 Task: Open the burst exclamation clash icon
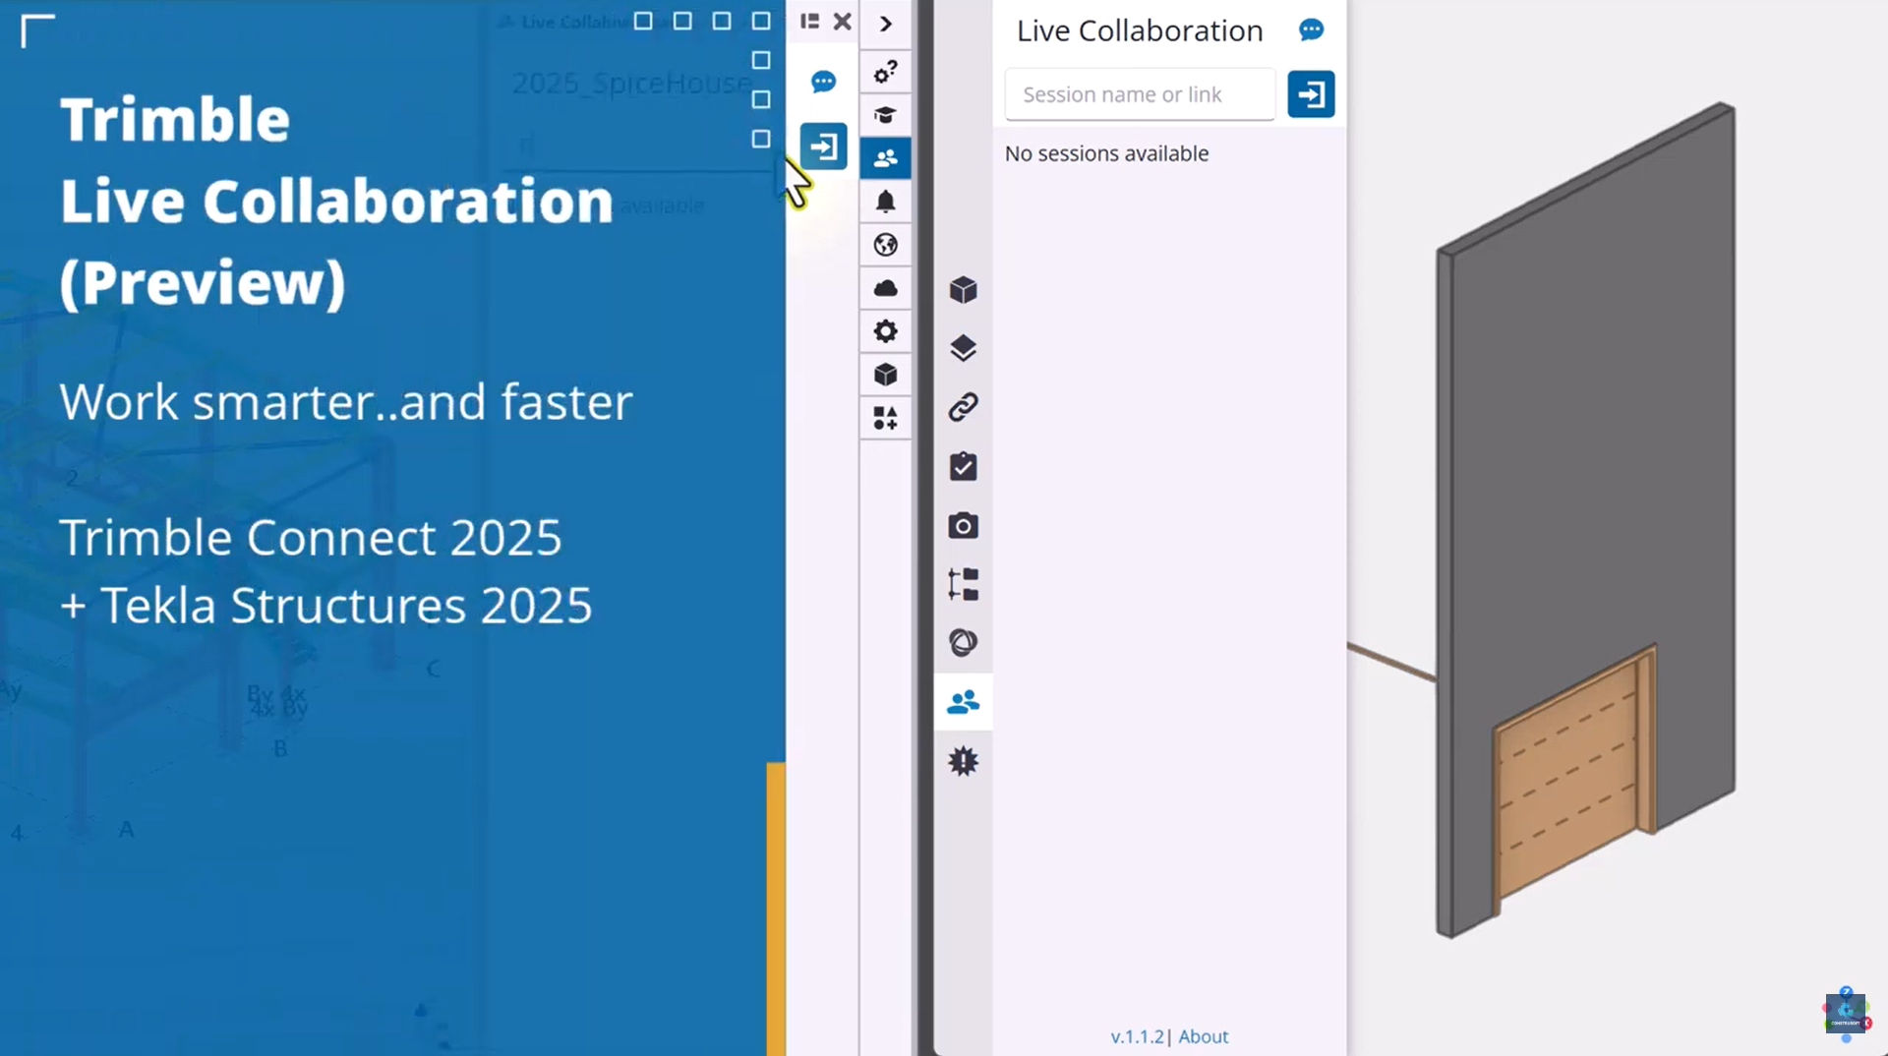click(963, 761)
